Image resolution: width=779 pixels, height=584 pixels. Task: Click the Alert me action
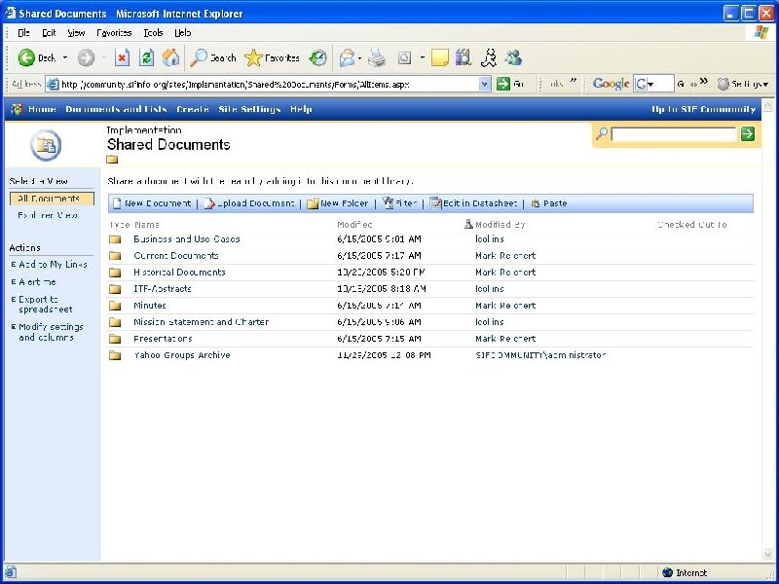[x=37, y=282]
